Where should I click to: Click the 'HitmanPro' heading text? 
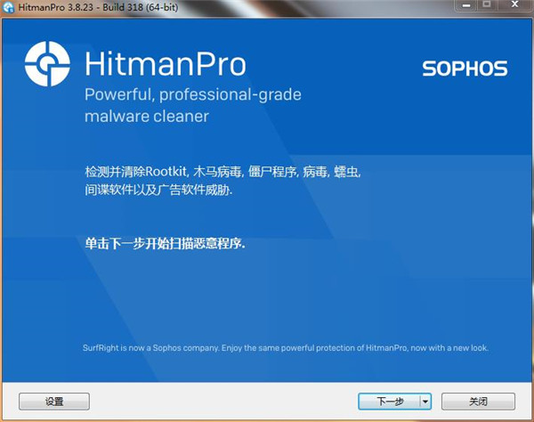(x=166, y=64)
